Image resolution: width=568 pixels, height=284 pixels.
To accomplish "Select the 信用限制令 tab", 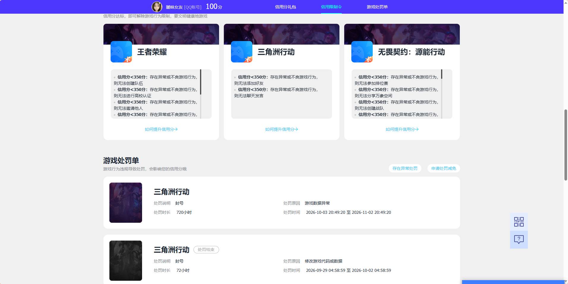I will point(331,7).
